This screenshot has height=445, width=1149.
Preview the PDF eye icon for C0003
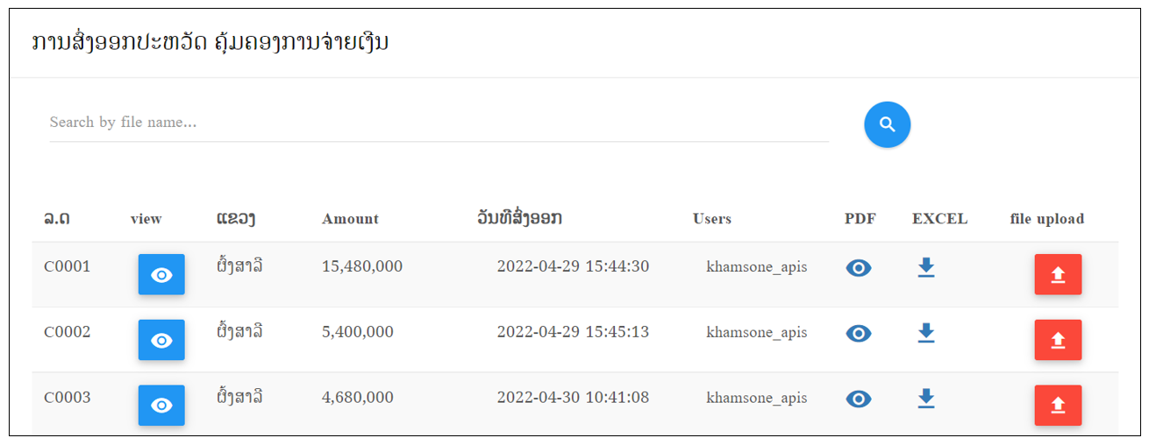coord(859,399)
